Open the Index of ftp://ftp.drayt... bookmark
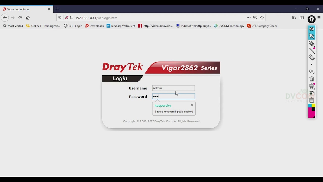Image resolution: width=323 pixels, height=182 pixels. 194,26
